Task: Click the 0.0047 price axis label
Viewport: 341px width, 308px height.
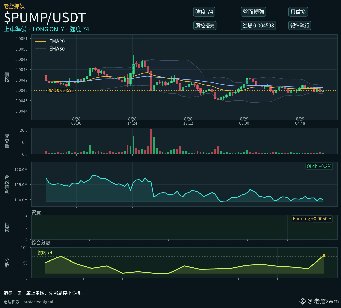Action: (22, 80)
